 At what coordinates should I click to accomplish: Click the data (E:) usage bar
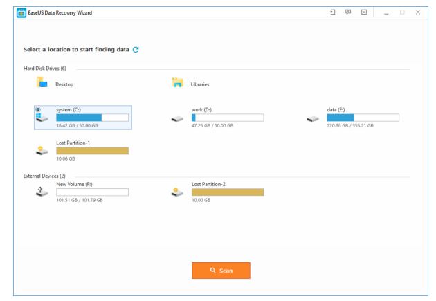coord(363,118)
